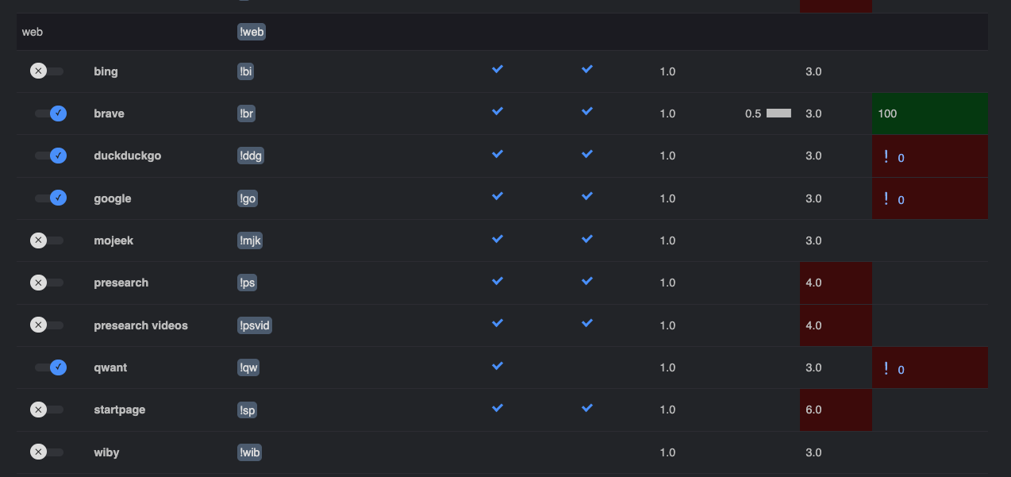Click the first checkmark in the bing row
This screenshot has width=1011, height=477.
pos(498,70)
